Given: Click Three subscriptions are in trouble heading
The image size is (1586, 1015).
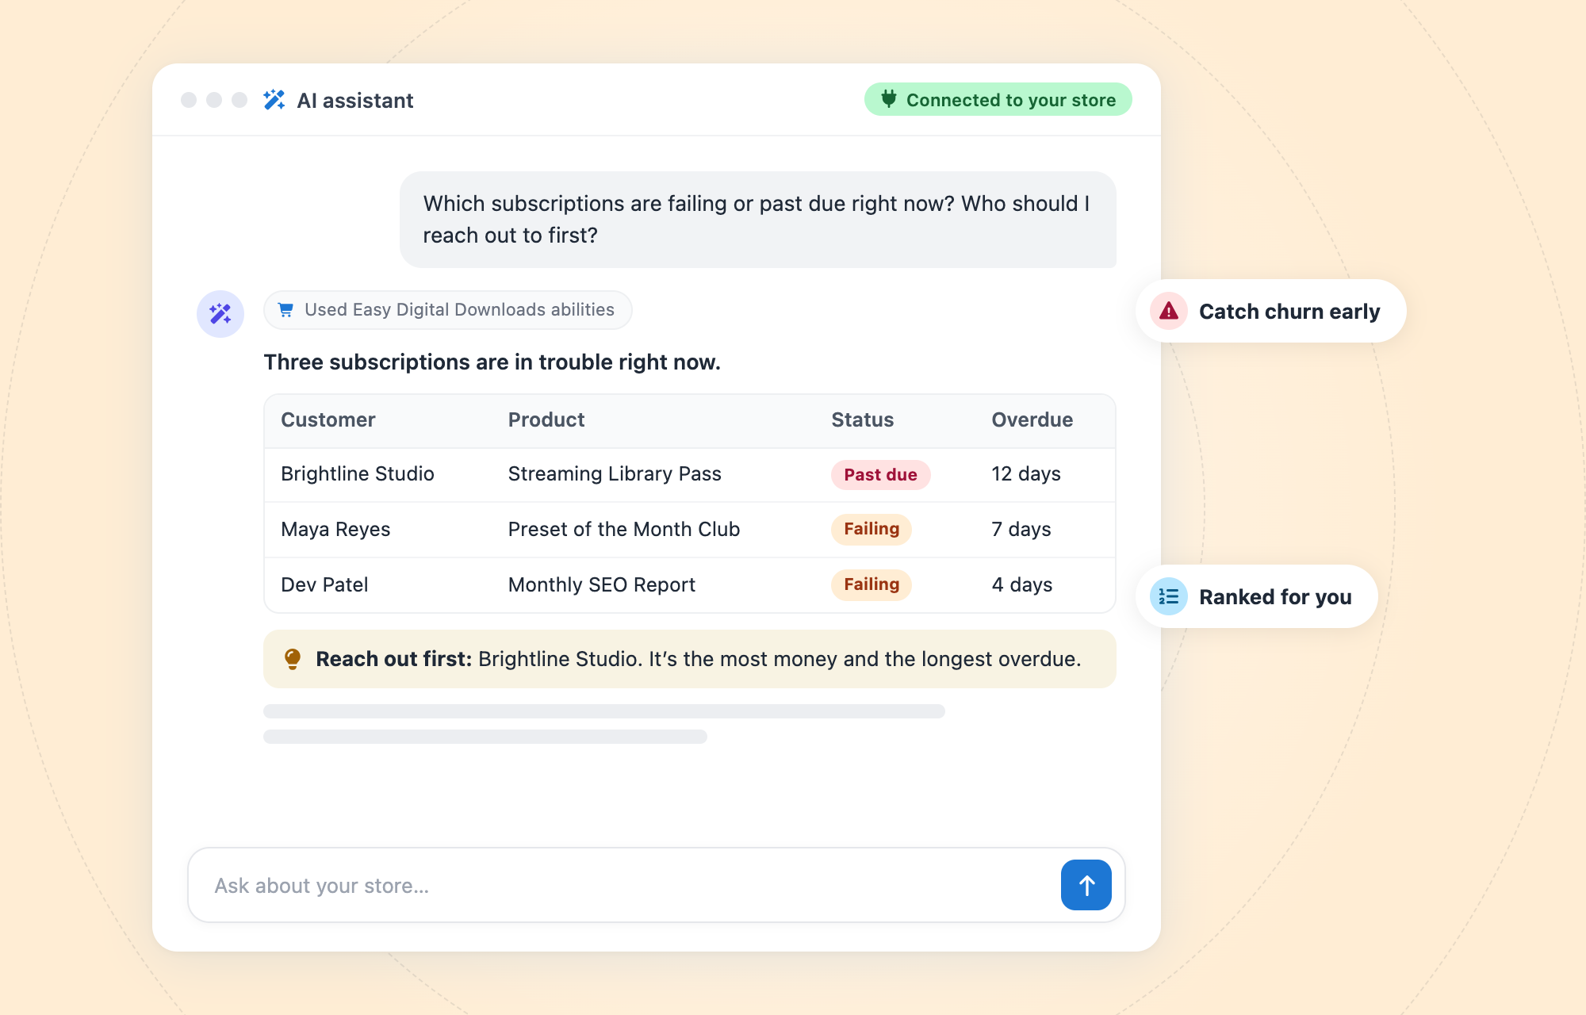Looking at the screenshot, I should pyautogui.click(x=492, y=362).
